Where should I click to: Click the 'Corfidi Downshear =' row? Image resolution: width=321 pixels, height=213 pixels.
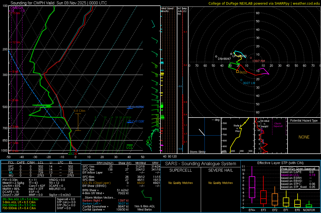point(106,206)
